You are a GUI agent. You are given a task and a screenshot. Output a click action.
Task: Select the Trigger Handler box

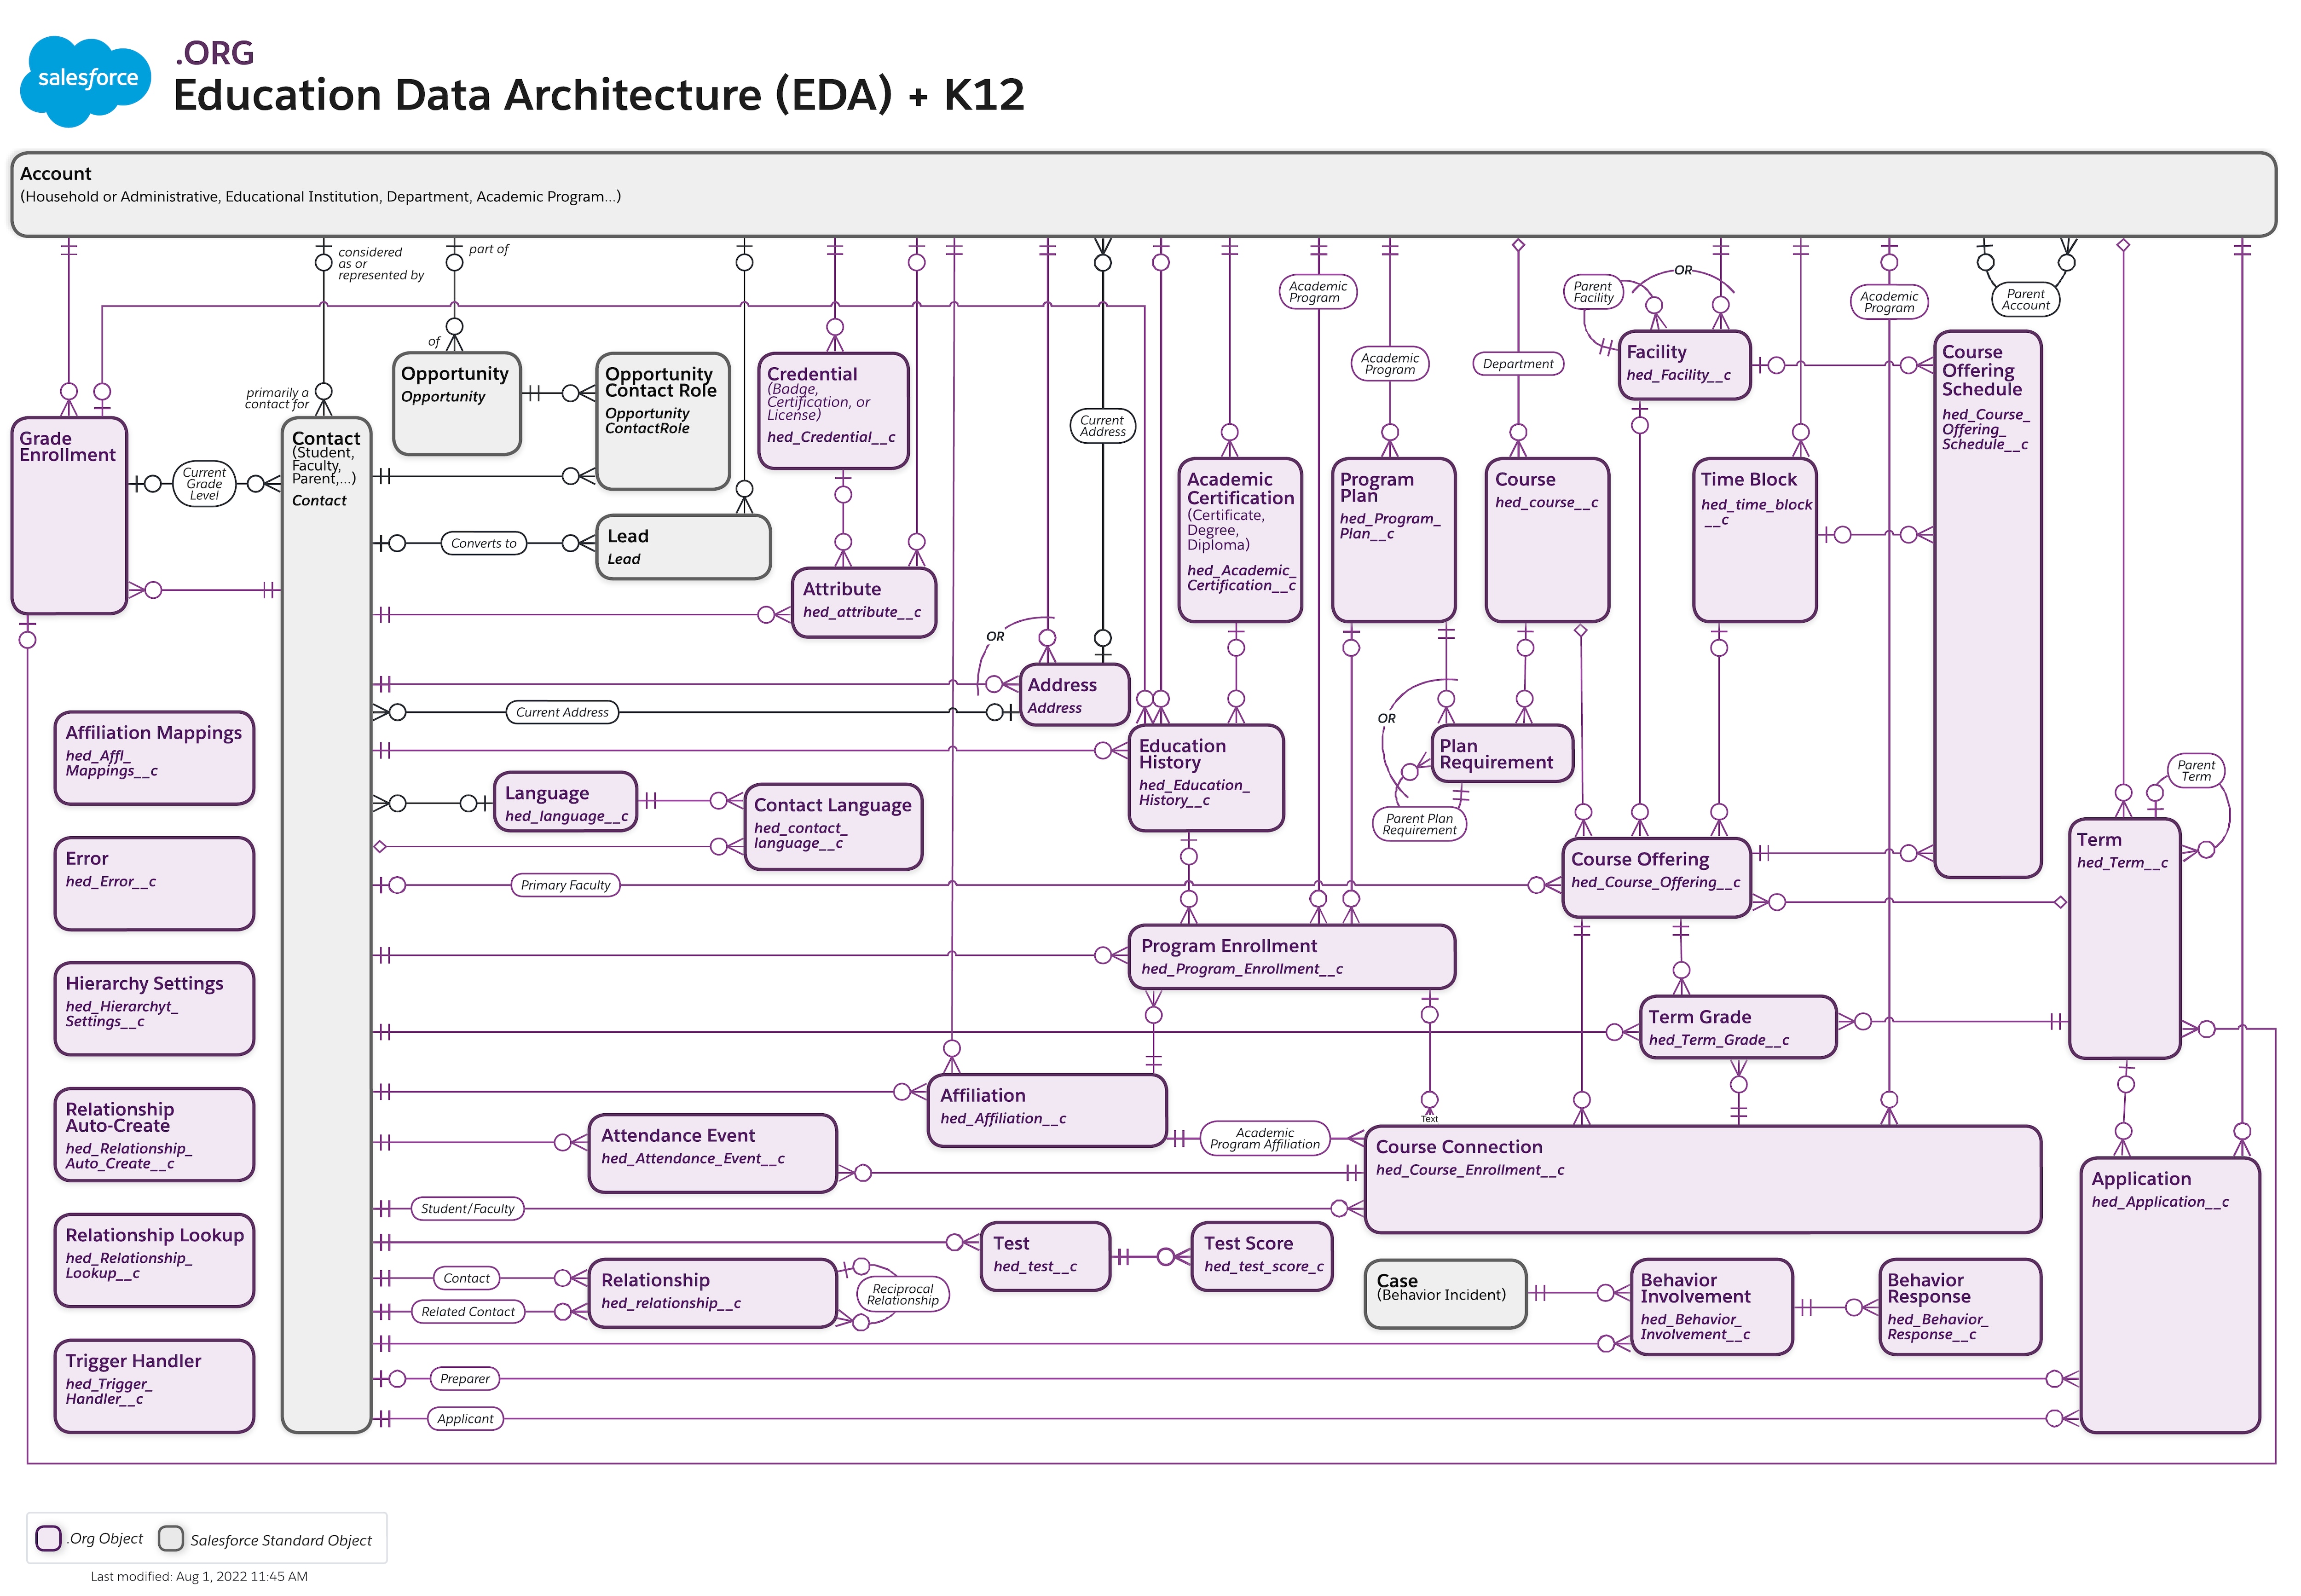pyautogui.click(x=154, y=1386)
